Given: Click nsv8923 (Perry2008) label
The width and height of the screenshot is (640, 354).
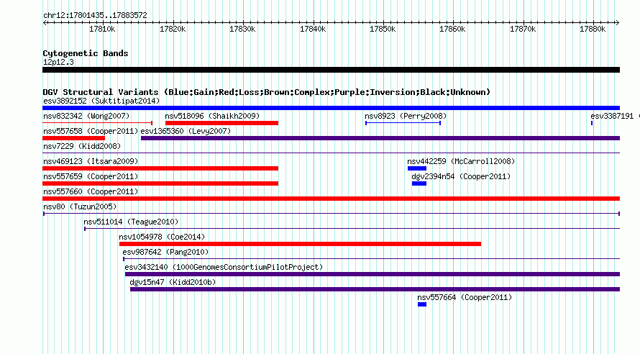Looking at the screenshot, I should (x=406, y=116).
